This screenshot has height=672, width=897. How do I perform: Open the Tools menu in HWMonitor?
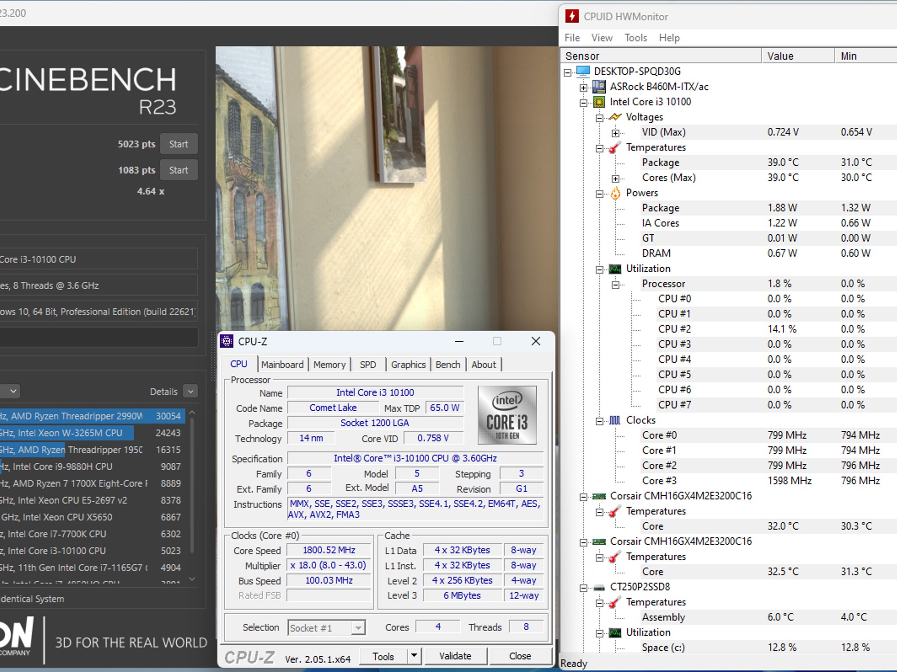636,38
